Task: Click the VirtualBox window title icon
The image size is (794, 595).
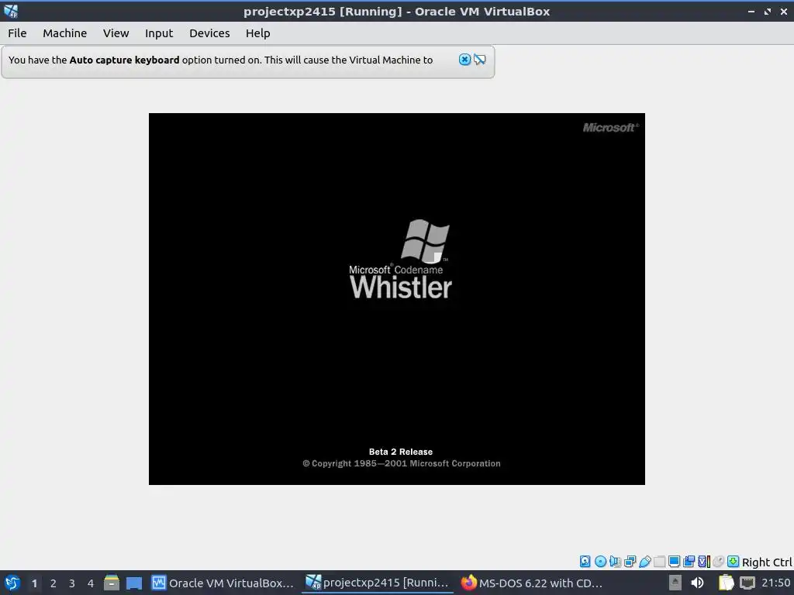Action: pos(11,11)
